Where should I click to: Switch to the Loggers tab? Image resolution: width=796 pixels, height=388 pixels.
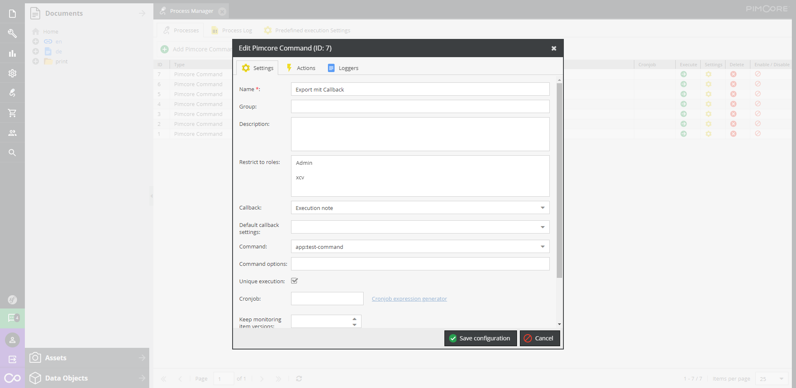pos(343,68)
